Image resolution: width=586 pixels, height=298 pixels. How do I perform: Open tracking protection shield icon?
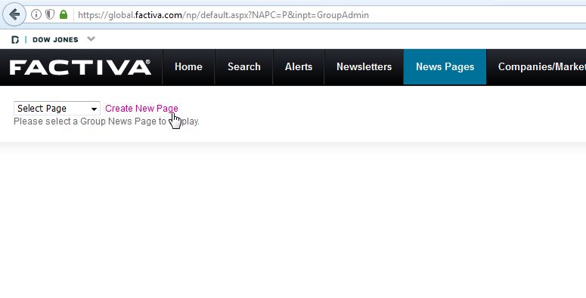50,15
